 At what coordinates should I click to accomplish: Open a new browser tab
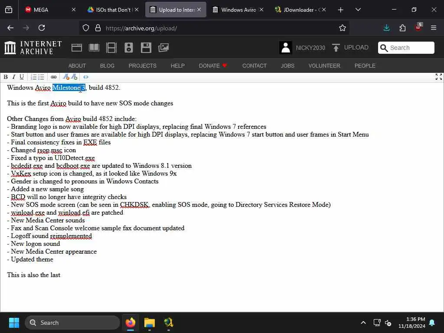coord(340,10)
